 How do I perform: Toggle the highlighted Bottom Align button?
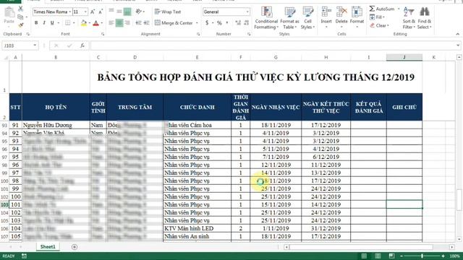(x=127, y=12)
